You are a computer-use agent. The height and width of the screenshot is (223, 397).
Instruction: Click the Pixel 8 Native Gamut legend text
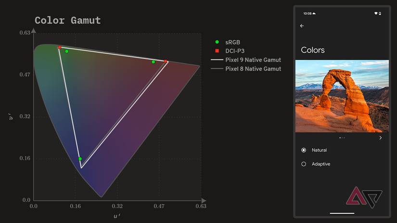pos(253,69)
